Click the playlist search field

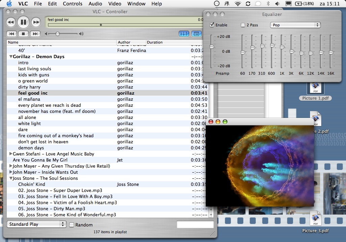coord(195,224)
